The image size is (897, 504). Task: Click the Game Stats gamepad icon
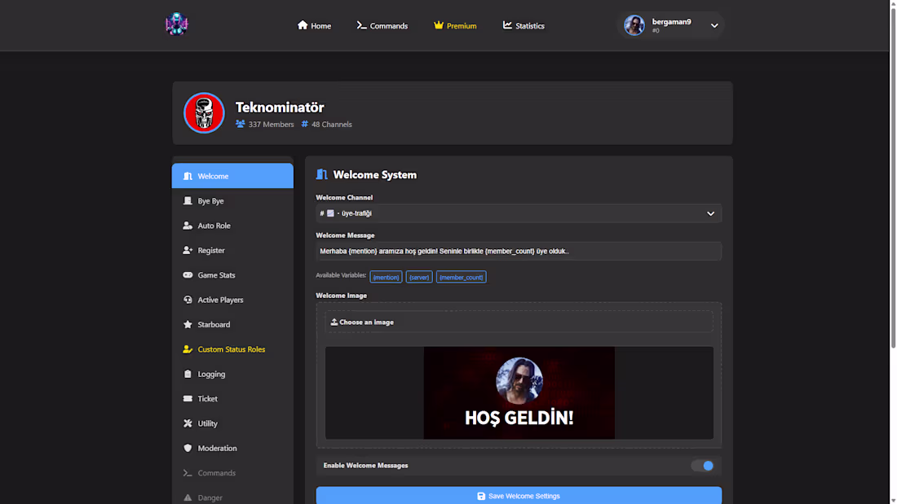point(188,275)
